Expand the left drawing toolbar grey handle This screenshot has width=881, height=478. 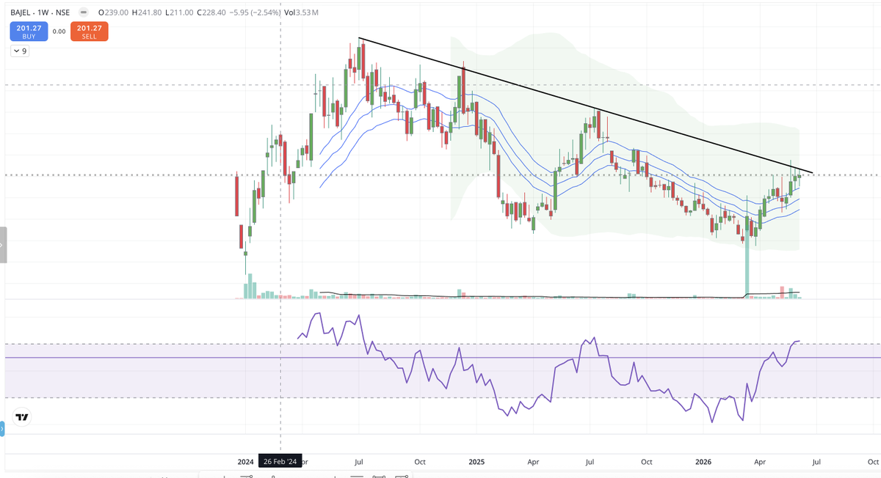(3, 244)
